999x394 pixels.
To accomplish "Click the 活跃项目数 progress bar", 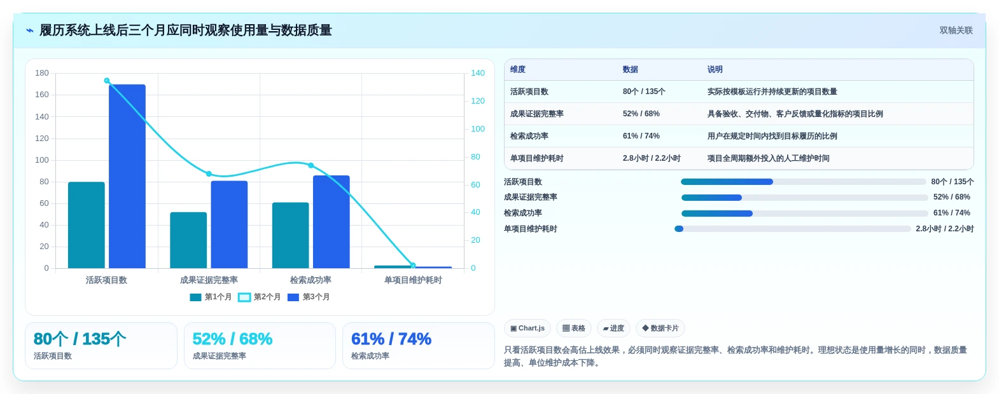I will (x=804, y=182).
